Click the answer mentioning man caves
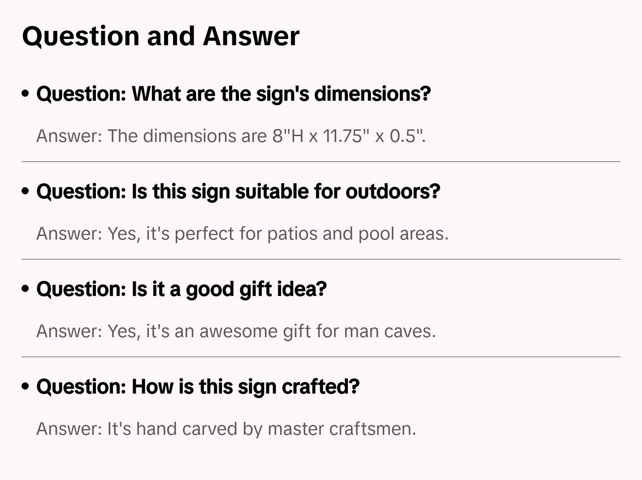 coord(236,331)
